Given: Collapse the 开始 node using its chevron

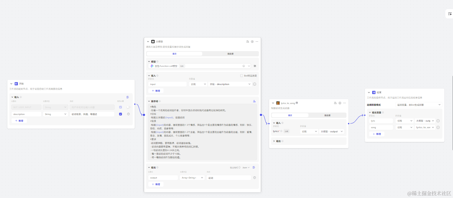Looking at the screenshot, I should tap(11, 84).
